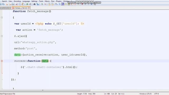Image resolution: width=169 pixels, height=95 pixels.
Task: Close the whatsapp_chatt.php tab
Action: coord(29,8)
